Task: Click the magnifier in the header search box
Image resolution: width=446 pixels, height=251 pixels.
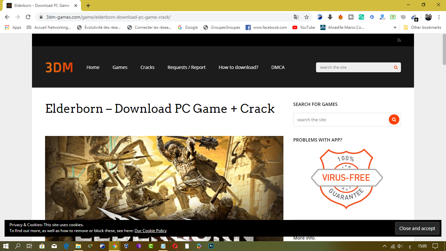Action: click(x=396, y=67)
